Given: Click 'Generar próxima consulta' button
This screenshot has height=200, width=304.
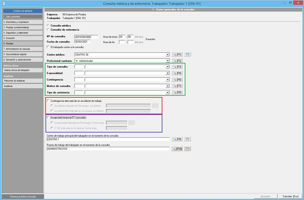Looking at the screenshot, I should pyautogui.click(x=23, y=197).
